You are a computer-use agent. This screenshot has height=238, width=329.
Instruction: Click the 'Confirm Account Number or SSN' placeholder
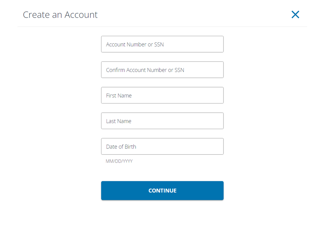coord(145,70)
